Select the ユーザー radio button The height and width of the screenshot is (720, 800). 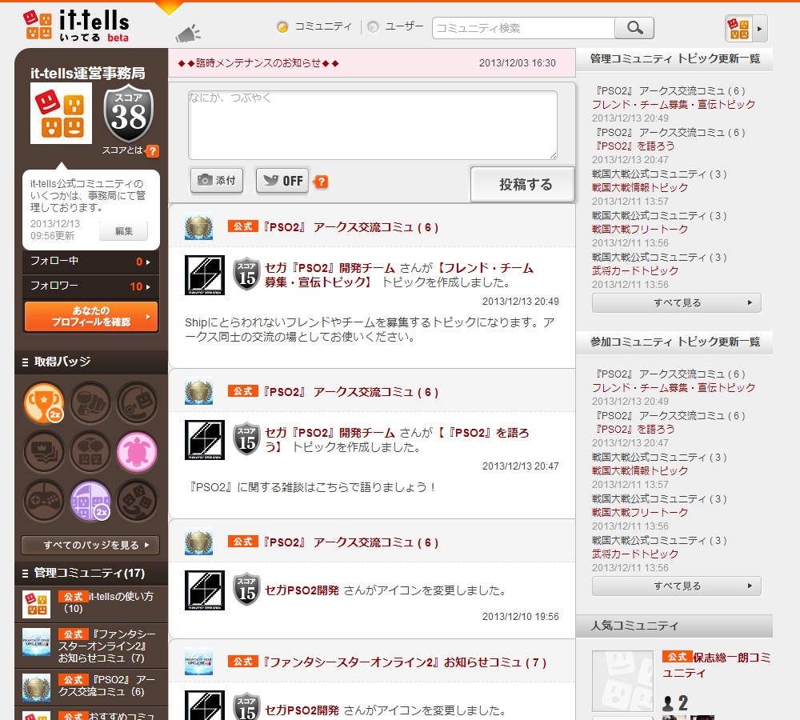(373, 26)
